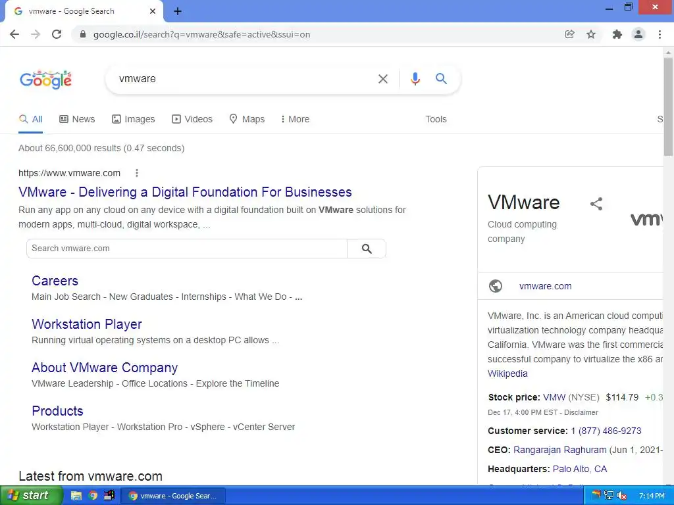Reload the page with refresh icon
This screenshot has width=674, height=505.
57,34
